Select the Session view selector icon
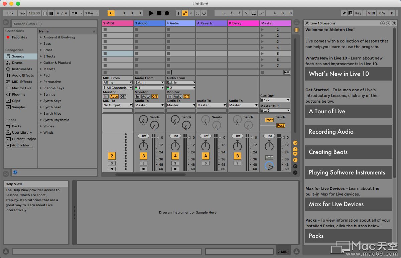This screenshot has width=401, height=258. pyautogui.click(x=296, y=30)
